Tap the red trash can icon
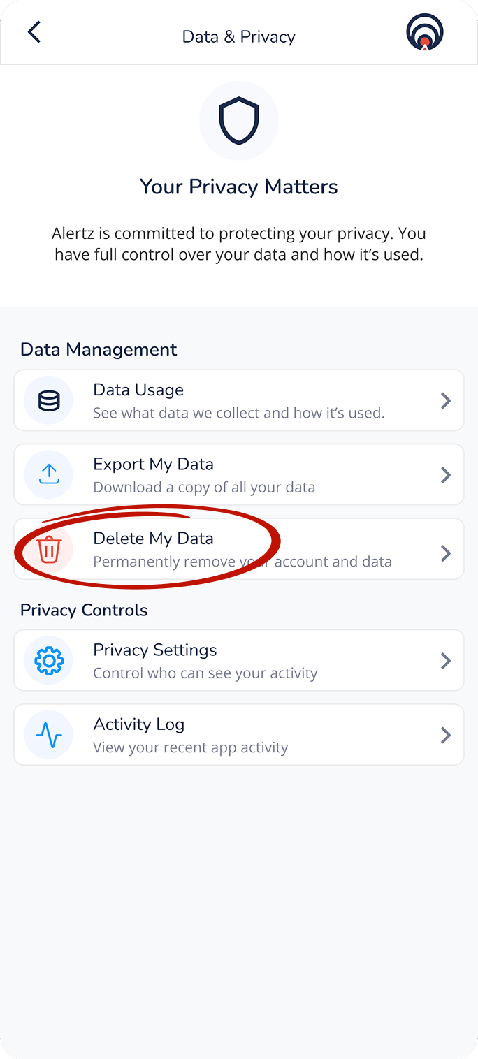 point(49,550)
